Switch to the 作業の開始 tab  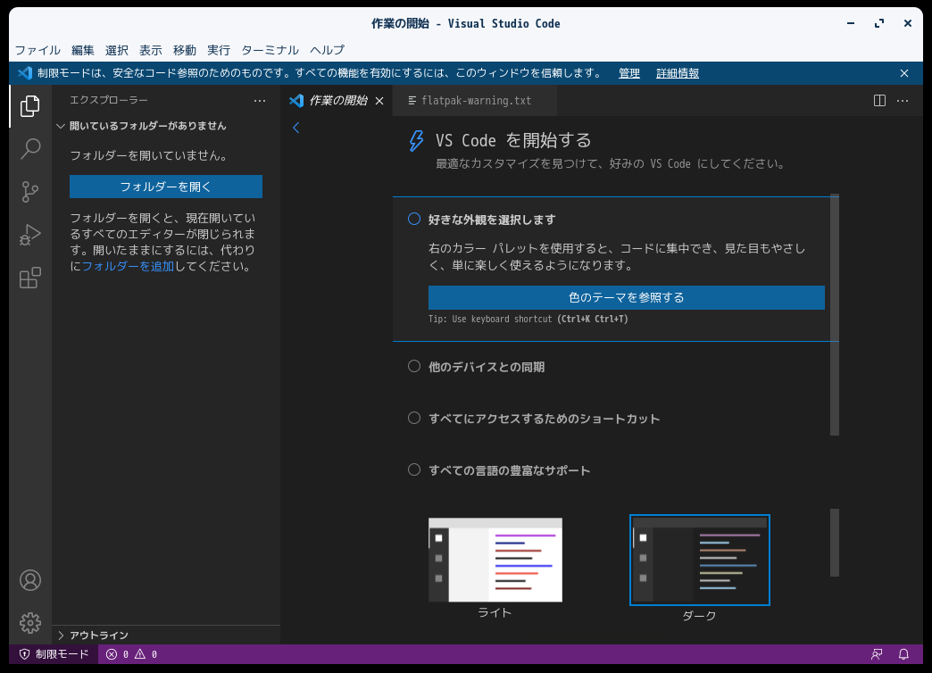click(337, 101)
